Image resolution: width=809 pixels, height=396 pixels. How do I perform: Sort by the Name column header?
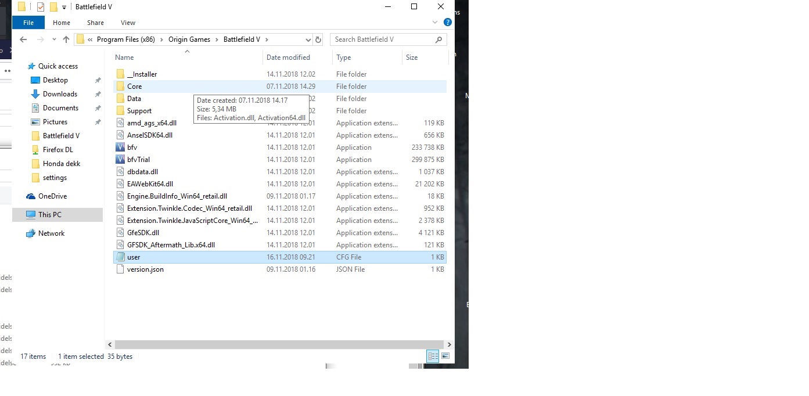click(x=124, y=57)
